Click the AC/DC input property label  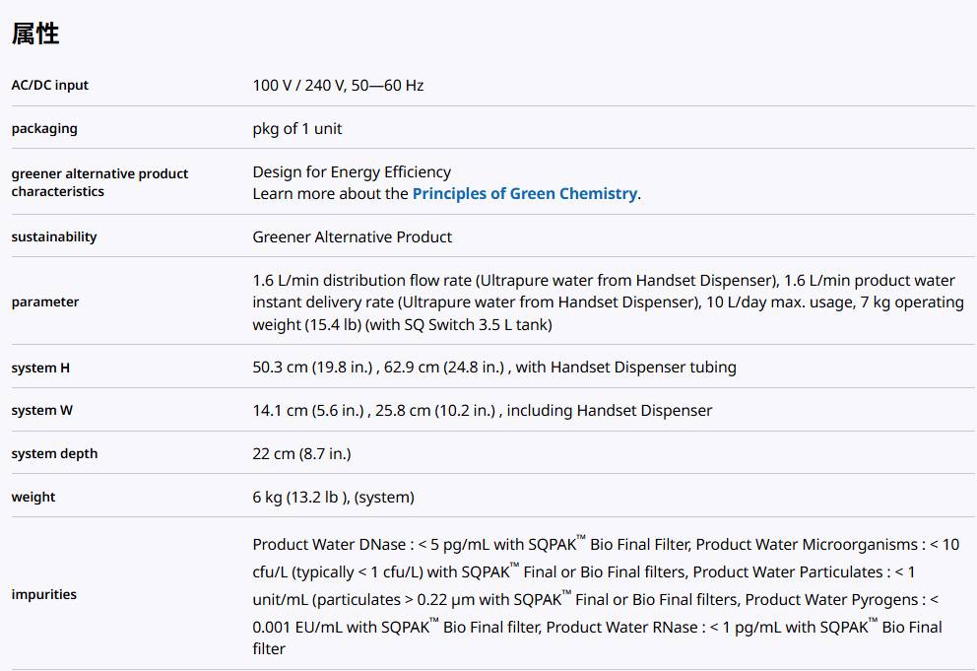pyautogui.click(x=50, y=86)
